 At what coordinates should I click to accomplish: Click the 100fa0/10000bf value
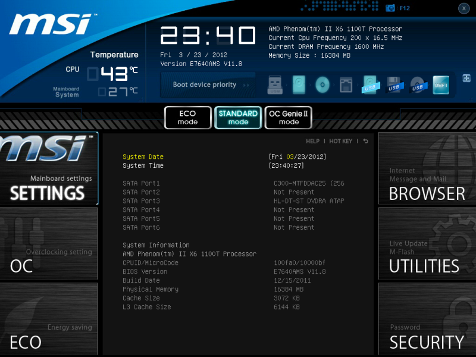point(300,262)
